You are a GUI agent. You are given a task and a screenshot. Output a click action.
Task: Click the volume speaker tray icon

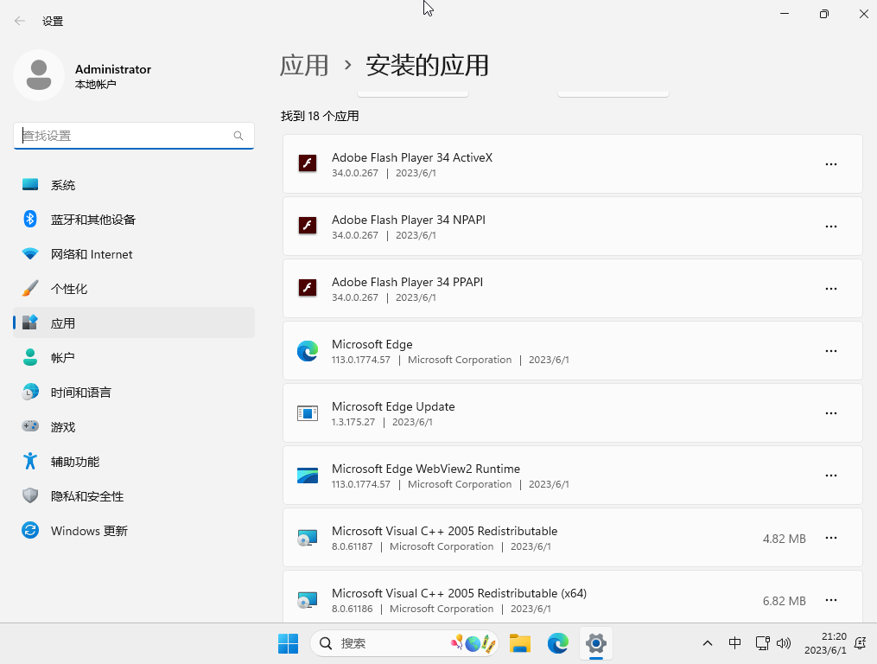784,643
